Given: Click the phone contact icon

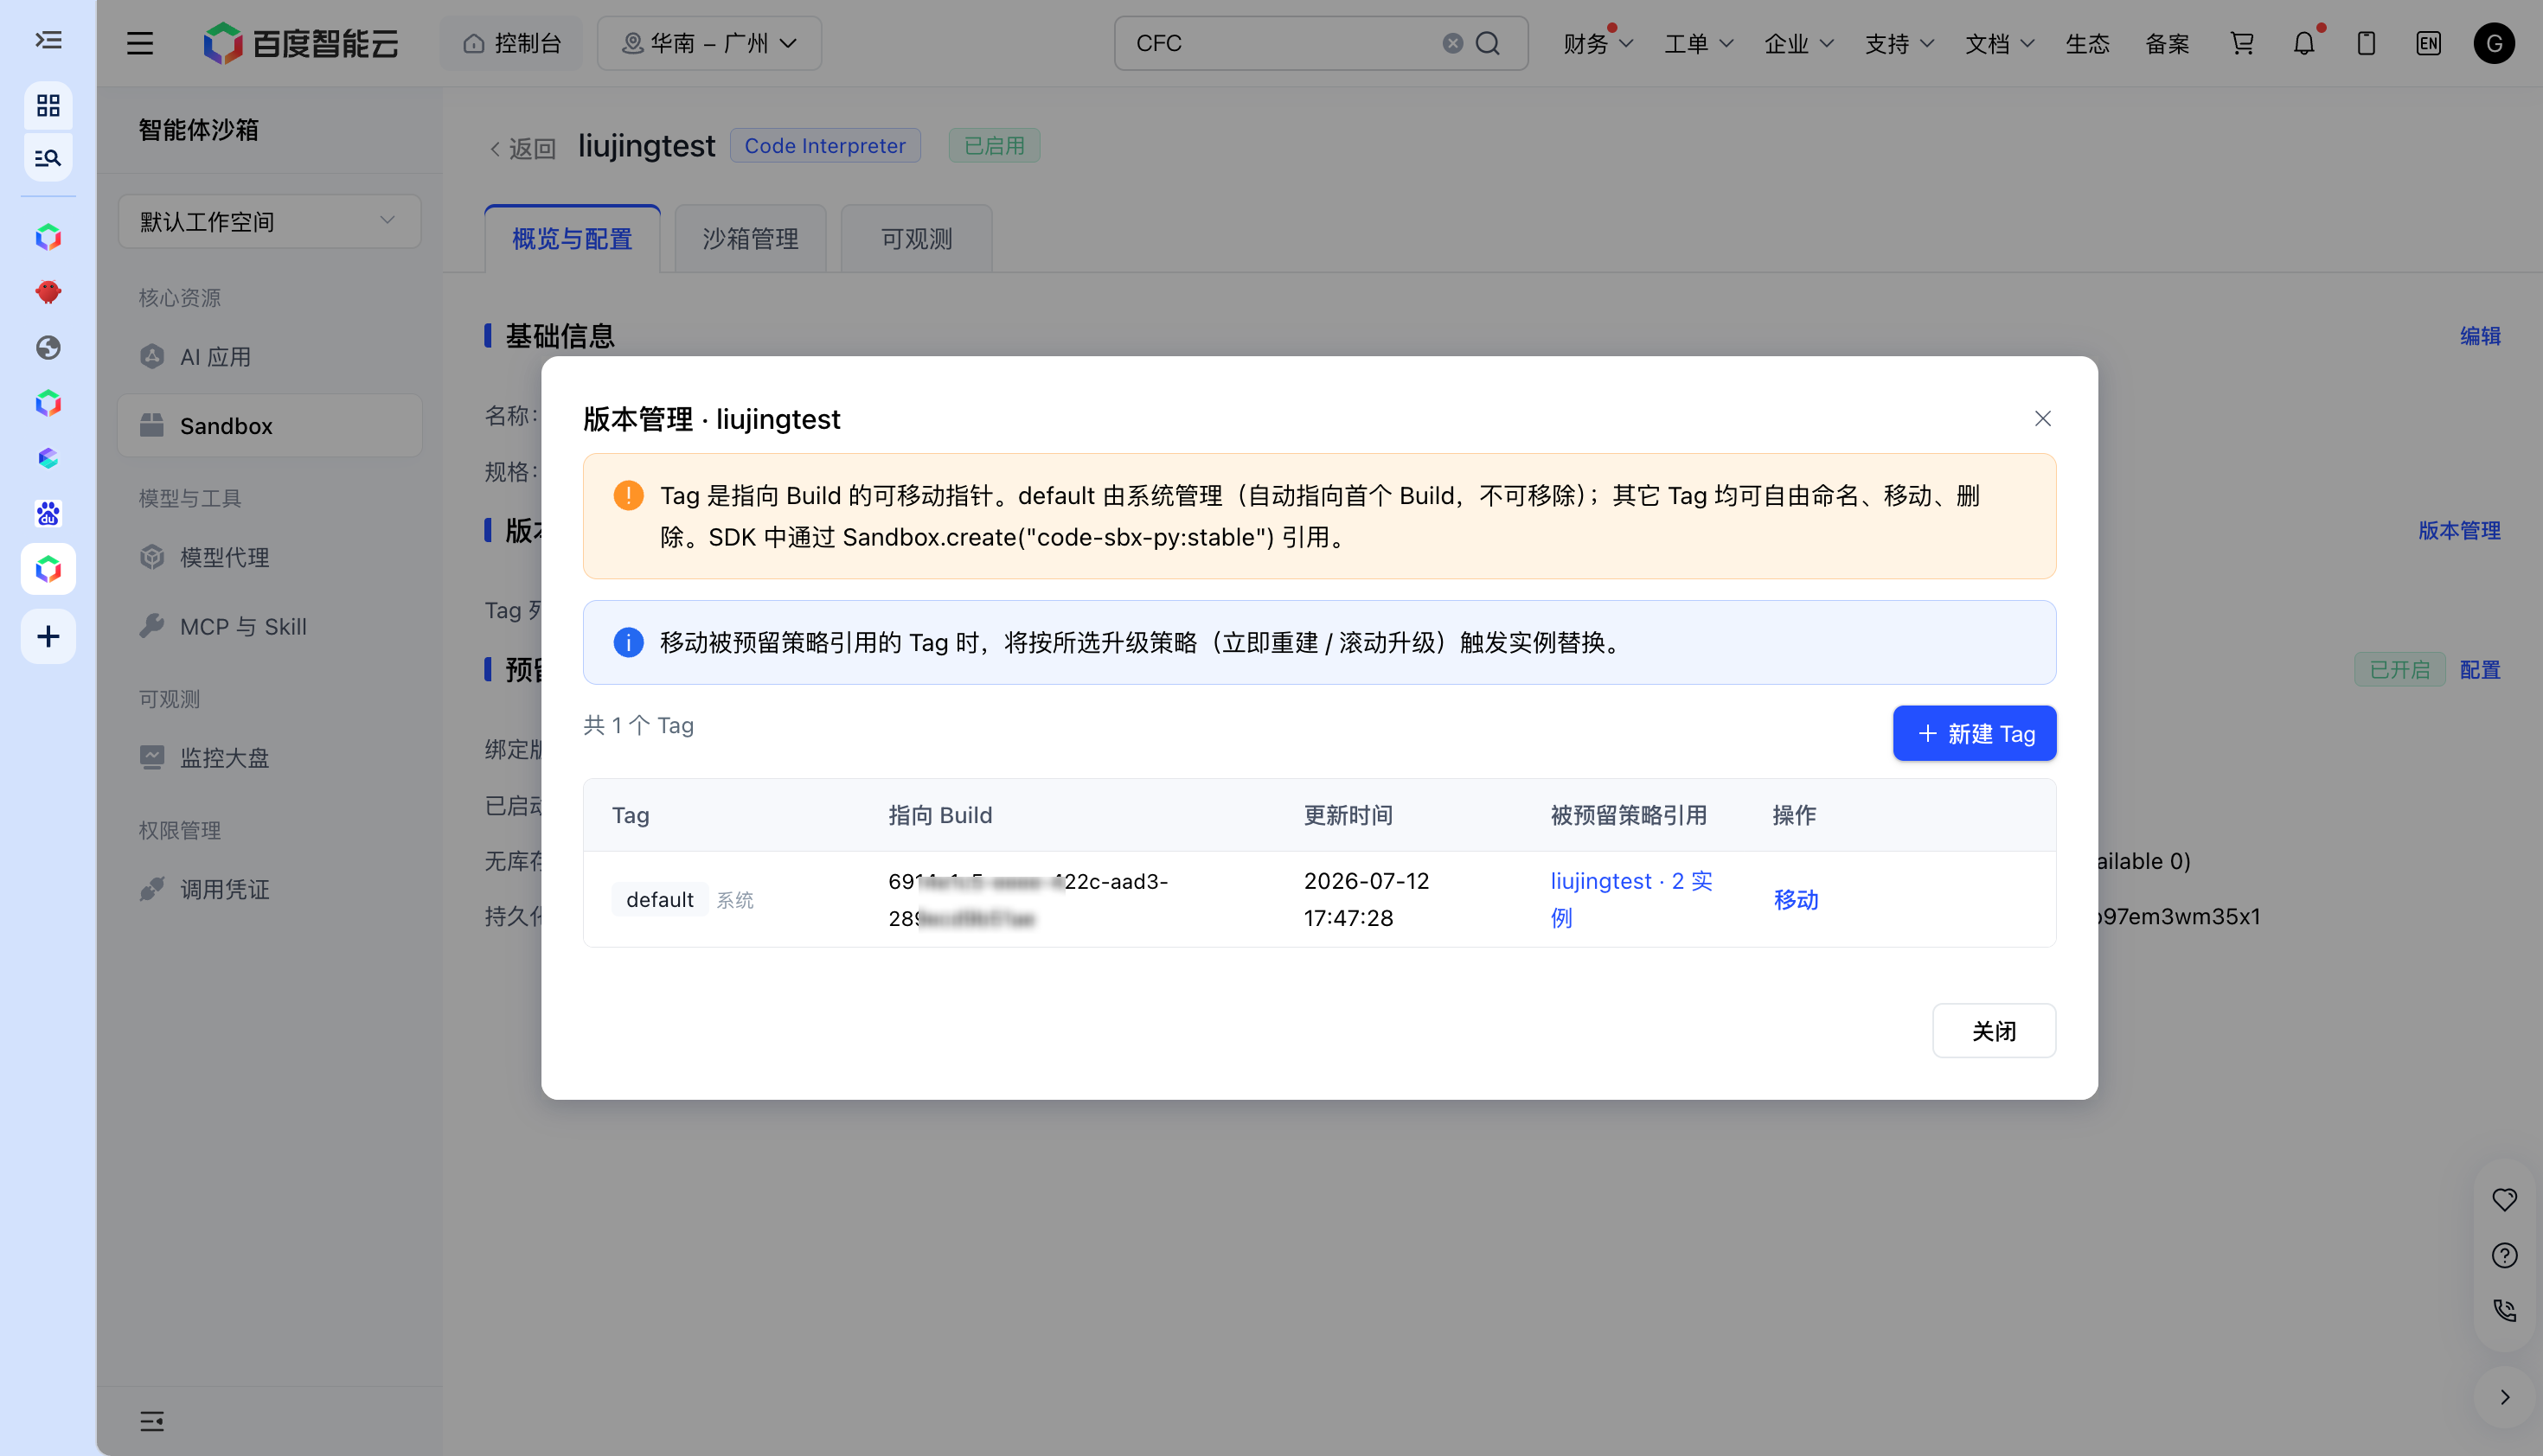Looking at the screenshot, I should 2504,1310.
